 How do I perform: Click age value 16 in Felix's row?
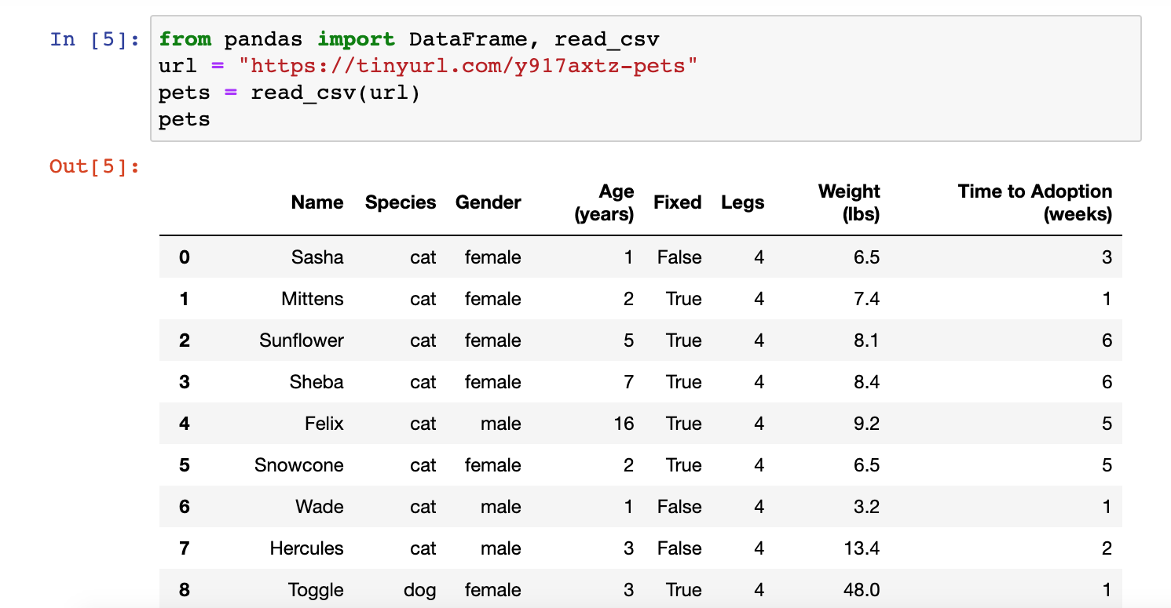tap(624, 424)
